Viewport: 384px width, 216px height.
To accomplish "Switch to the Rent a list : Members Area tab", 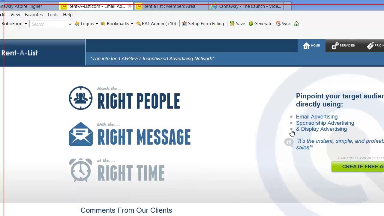I will (x=171, y=6).
